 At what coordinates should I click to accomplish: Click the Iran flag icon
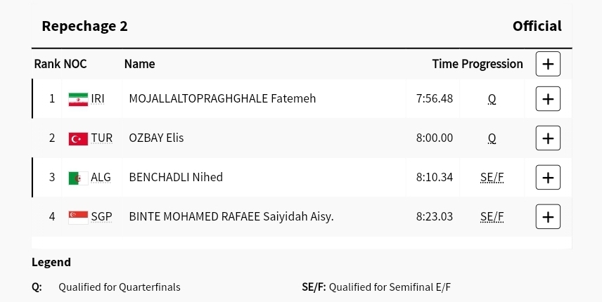(78, 99)
